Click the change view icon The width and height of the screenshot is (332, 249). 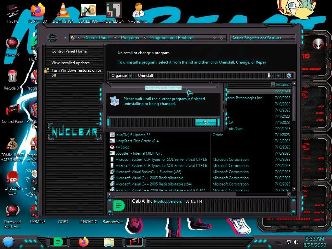[270, 76]
